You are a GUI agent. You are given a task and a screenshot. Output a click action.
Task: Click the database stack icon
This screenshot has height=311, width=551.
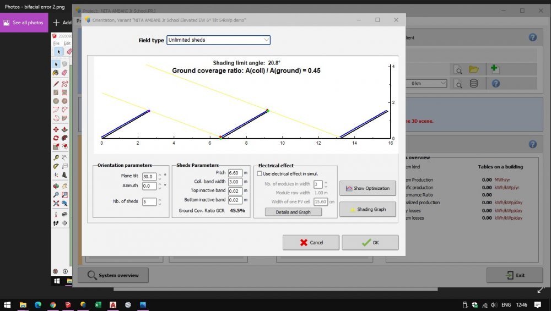pyautogui.click(x=474, y=84)
